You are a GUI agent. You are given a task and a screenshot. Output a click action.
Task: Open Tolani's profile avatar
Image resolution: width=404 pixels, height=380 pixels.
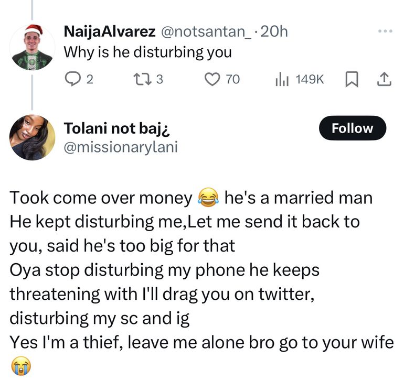tap(32, 137)
